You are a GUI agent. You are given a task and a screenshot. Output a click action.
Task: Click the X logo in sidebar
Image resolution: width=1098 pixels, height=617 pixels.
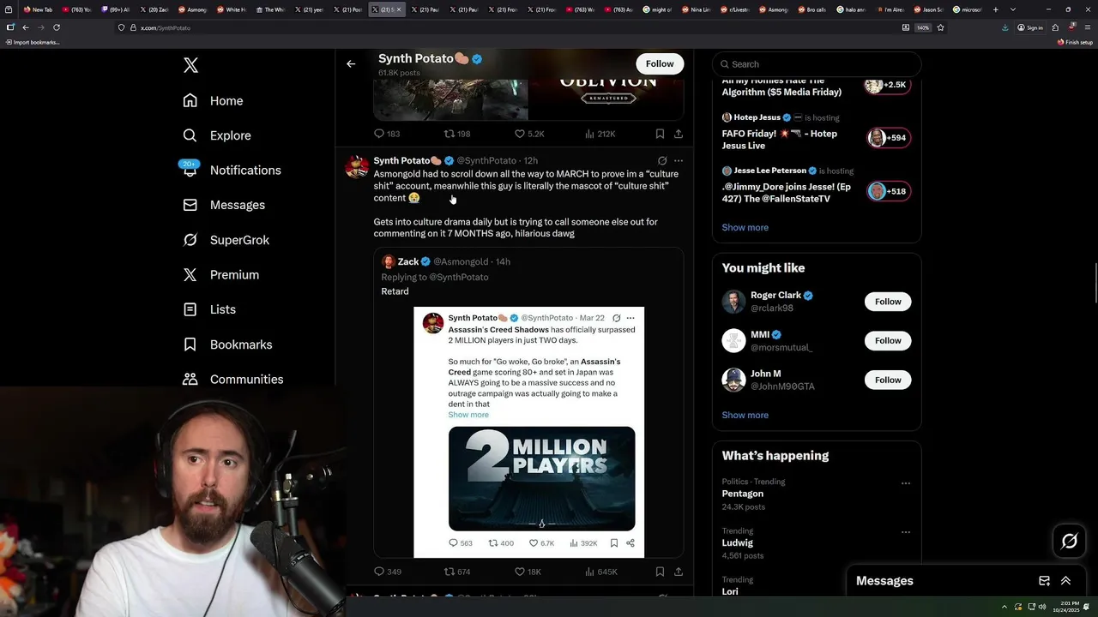[190, 65]
